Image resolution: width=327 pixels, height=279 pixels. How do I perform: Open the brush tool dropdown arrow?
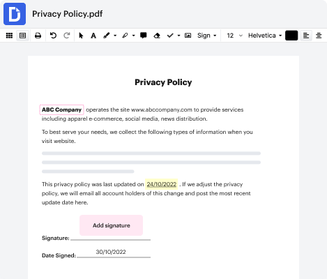pos(115,36)
